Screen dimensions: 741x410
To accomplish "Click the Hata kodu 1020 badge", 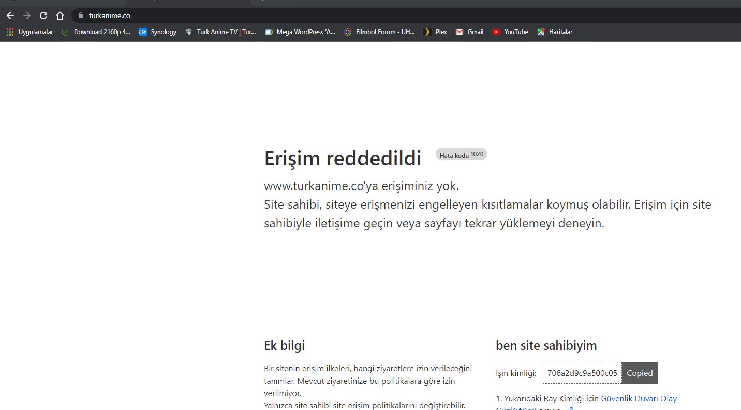I will 462,154.
